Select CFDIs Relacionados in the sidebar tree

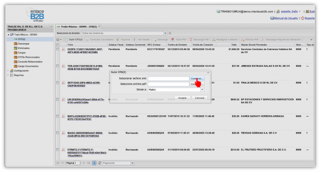coord(28,57)
